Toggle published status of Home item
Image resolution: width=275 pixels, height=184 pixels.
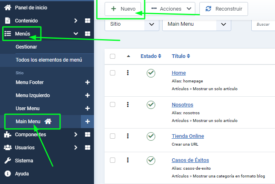click(x=151, y=73)
